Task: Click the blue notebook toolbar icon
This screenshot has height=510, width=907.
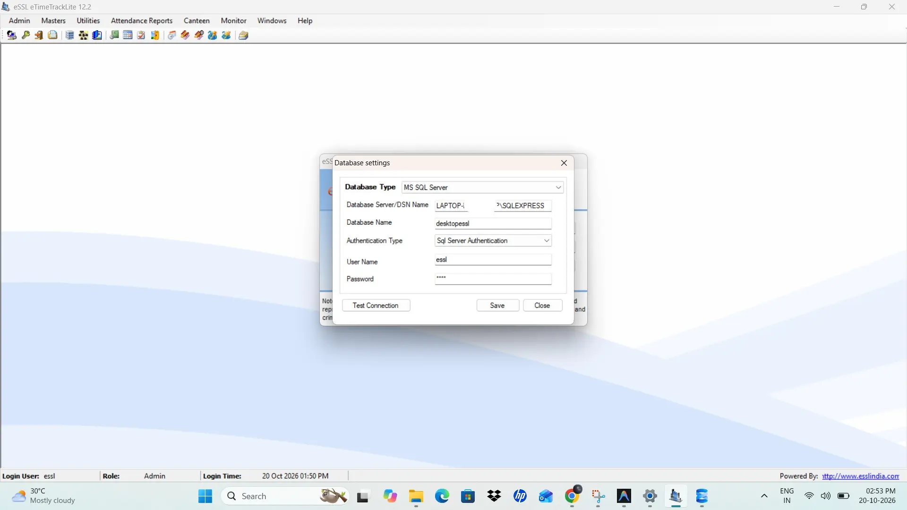Action: click(x=97, y=35)
